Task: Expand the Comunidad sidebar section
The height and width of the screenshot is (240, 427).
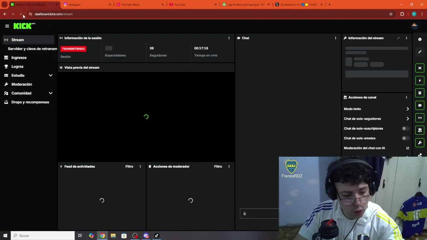Action: (51, 93)
